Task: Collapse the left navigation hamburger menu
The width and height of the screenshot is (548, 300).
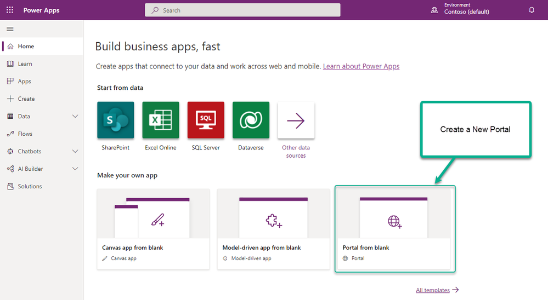Action: (x=10, y=29)
